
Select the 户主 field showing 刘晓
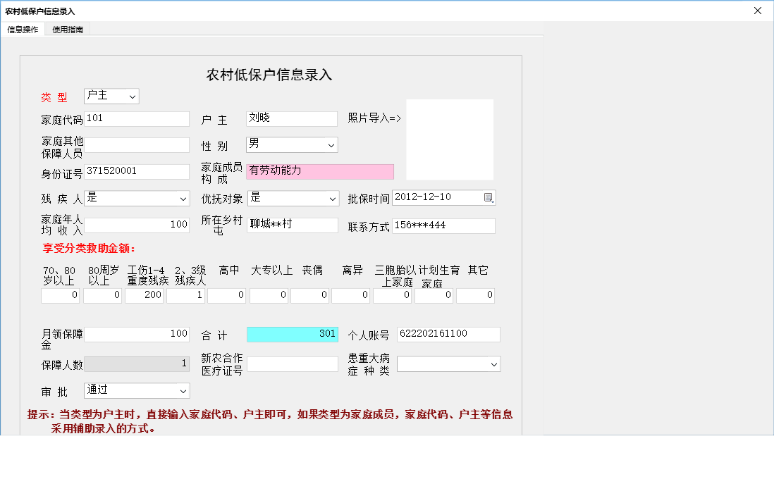(291, 118)
